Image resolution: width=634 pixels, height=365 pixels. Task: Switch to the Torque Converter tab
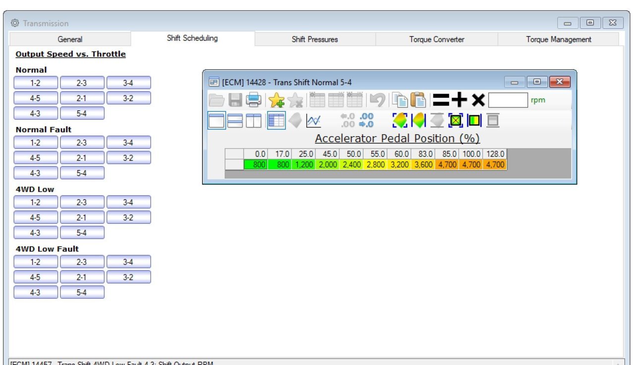[437, 39]
